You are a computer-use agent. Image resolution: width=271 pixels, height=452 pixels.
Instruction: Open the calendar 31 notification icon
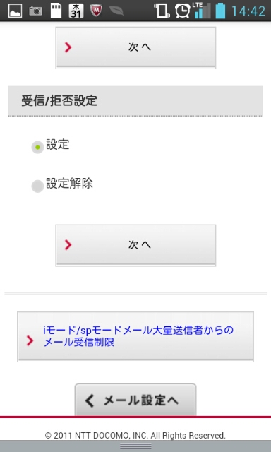click(x=76, y=11)
